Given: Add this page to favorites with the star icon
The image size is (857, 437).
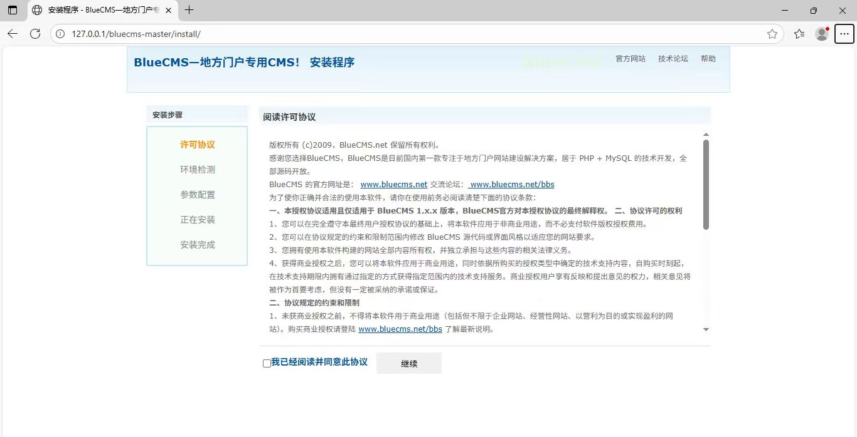Looking at the screenshot, I should tap(772, 34).
